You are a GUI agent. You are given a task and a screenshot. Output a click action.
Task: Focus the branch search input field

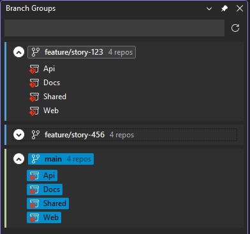[x=114, y=28]
